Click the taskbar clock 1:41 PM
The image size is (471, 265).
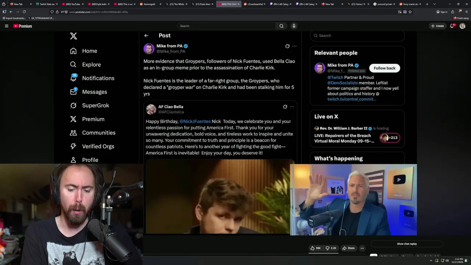tap(458, 261)
